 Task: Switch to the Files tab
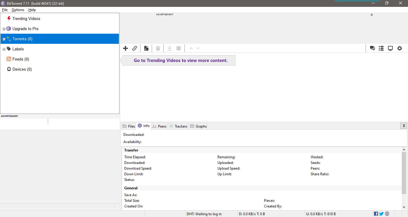click(128, 126)
